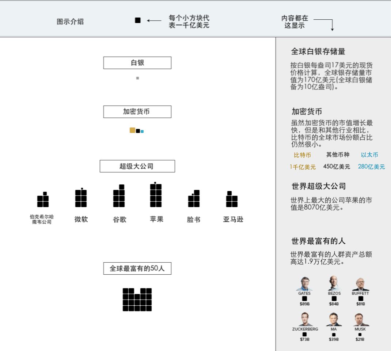
Task: Select the gold Bitcoin block
Action: 132,130
